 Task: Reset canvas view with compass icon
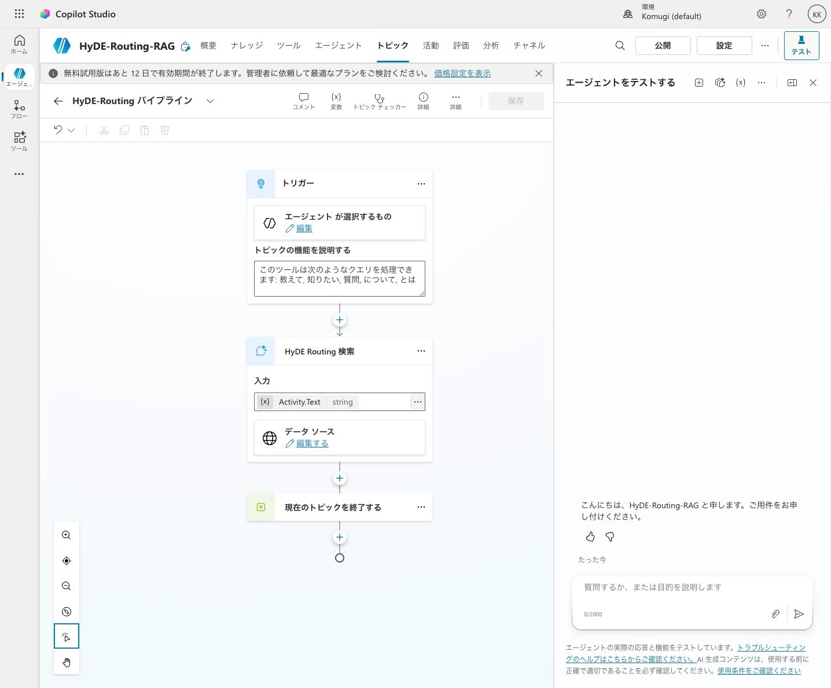[67, 612]
